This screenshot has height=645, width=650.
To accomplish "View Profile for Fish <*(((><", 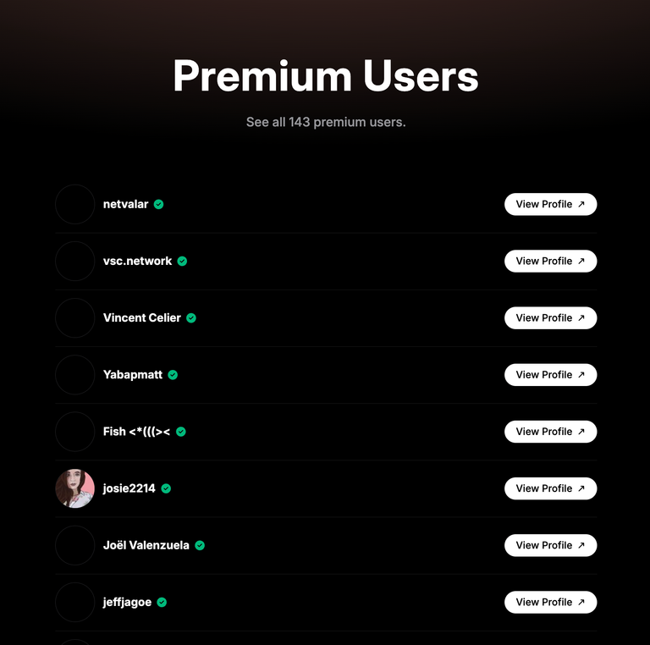I will (550, 432).
